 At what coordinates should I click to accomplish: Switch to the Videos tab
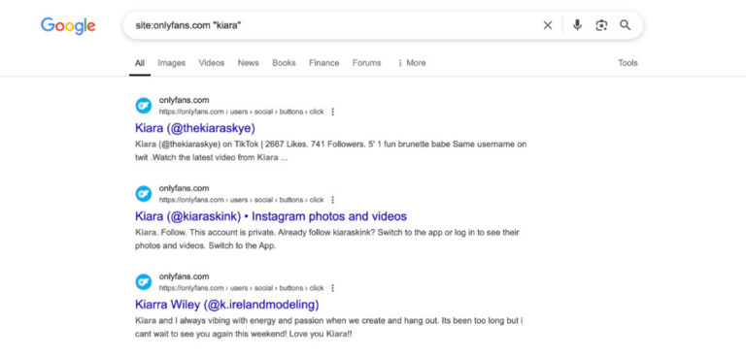click(x=211, y=63)
